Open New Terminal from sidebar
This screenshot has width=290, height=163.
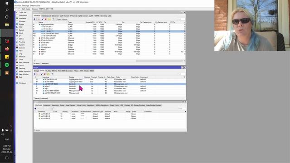[x=24, y=62]
